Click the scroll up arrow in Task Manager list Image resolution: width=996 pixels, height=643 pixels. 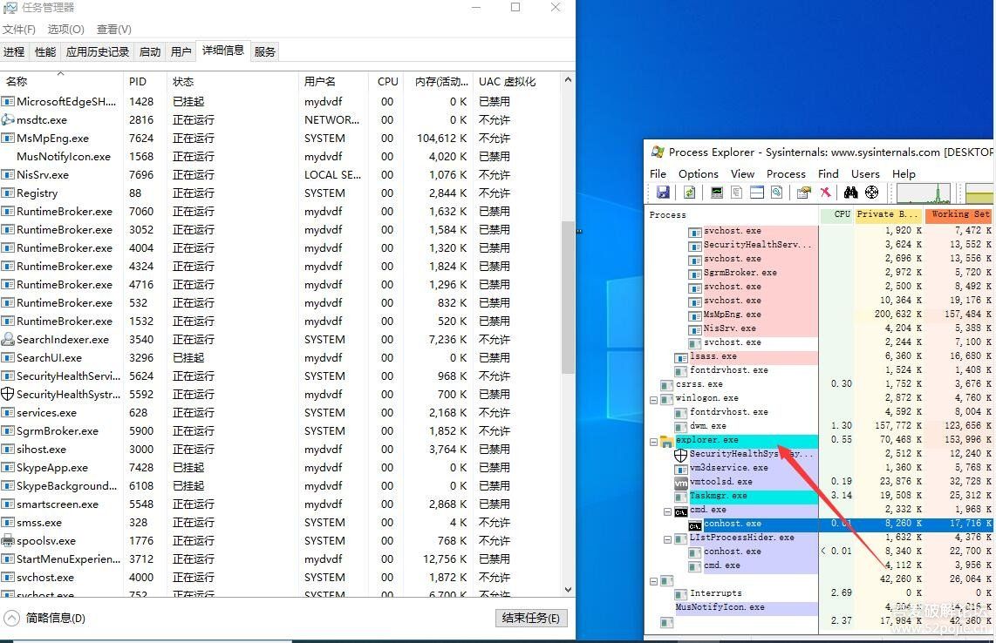point(568,80)
